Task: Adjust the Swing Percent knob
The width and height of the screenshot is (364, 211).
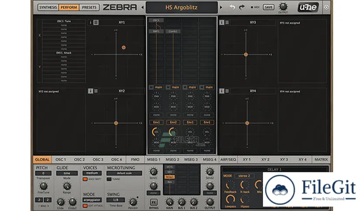Action: click(133, 202)
